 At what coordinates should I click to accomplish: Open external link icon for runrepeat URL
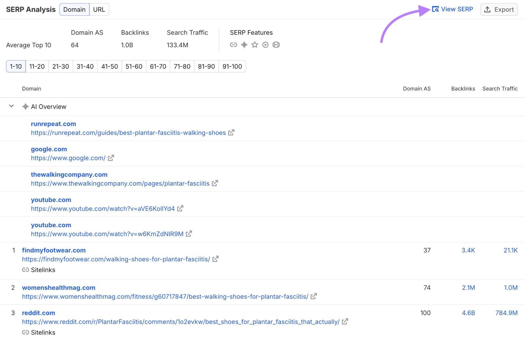231,133
